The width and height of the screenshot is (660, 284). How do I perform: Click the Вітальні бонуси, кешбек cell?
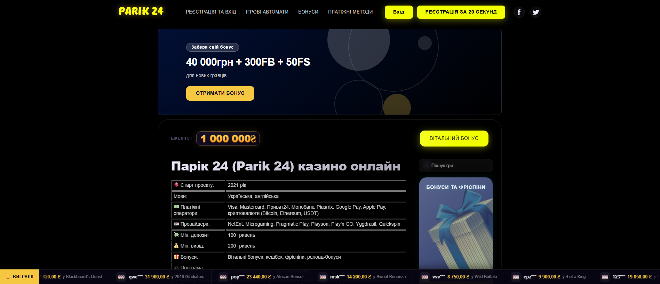(x=316, y=257)
